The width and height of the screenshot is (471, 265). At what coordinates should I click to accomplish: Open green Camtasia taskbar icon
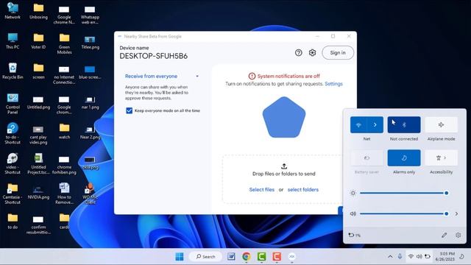click(262, 257)
